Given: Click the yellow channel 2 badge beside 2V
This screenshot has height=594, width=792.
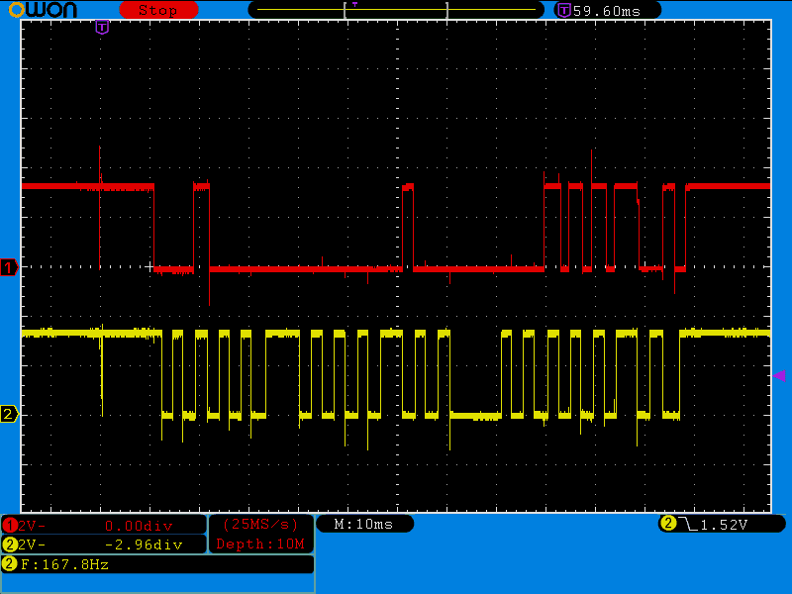Looking at the screenshot, I should [x=10, y=544].
